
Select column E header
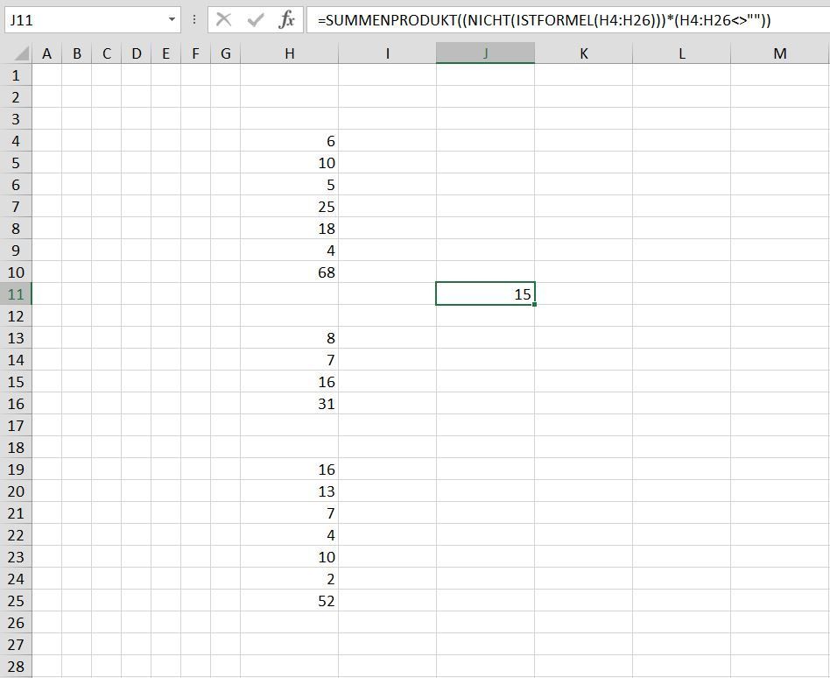(x=165, y=53)
